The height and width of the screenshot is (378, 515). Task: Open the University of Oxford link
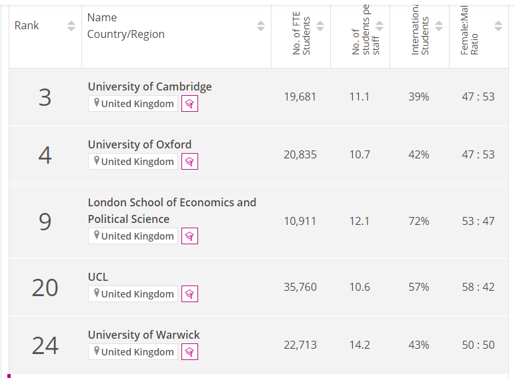pos(139,144)
